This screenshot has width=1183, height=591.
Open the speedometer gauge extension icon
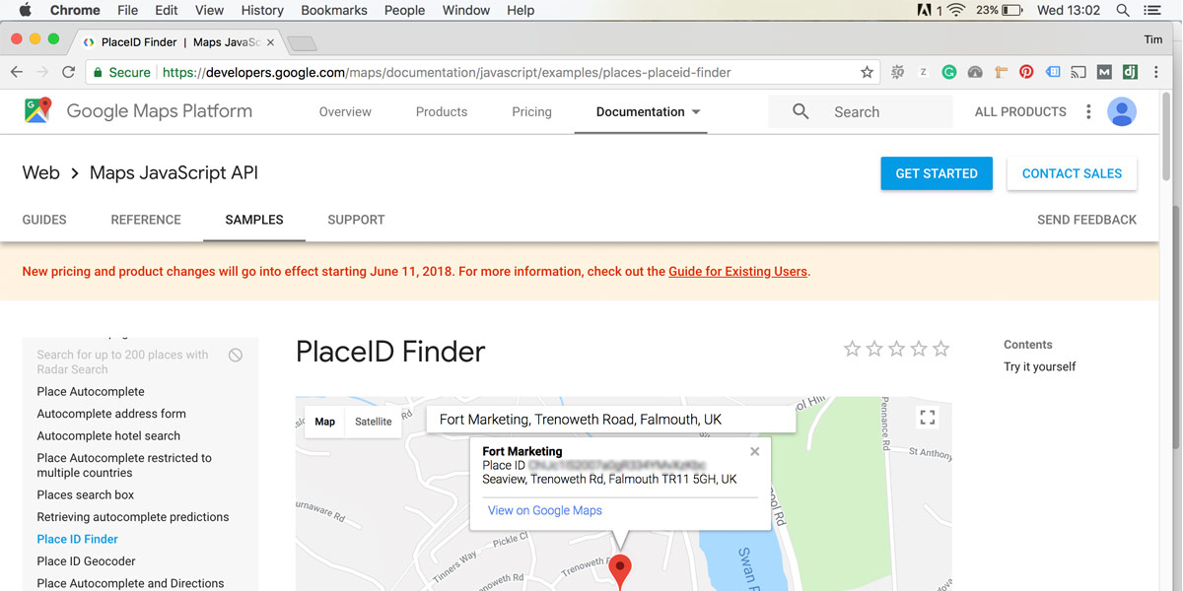click(x=975, y=72)
